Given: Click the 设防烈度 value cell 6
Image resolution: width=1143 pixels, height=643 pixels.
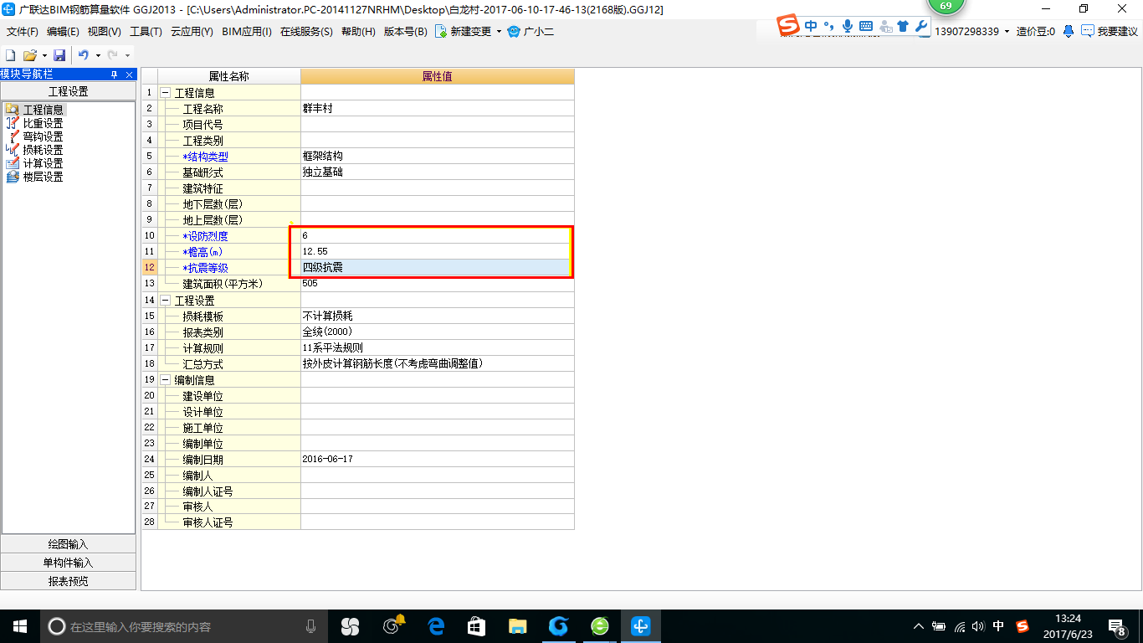Looking at the screenshot, I should (438, 236).
